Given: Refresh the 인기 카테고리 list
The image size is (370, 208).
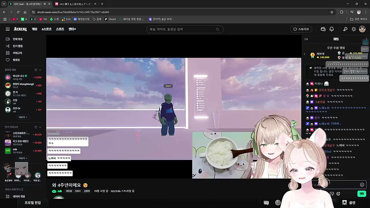Looking at the screenshot, I should [x=36, y=127].
